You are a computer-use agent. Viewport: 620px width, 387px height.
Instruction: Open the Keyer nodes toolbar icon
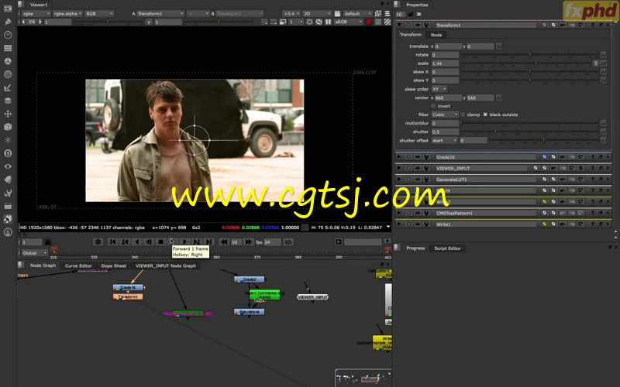pos(8,87)
